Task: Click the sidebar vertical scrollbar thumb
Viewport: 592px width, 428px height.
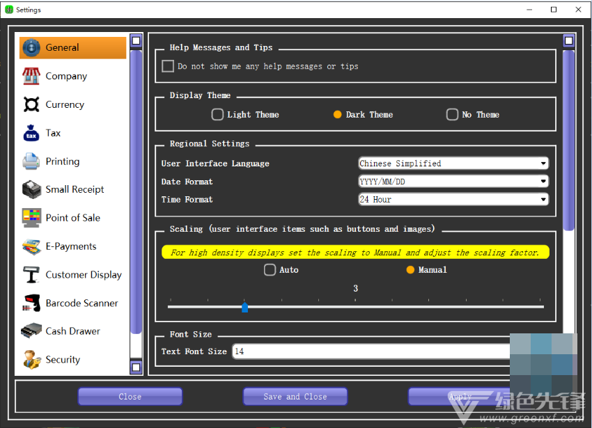Action: [137, 192]
